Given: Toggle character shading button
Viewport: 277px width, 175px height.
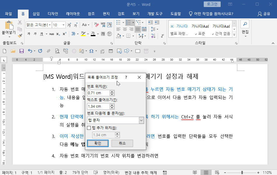Looking at the screenshot, I should [103, 34].
